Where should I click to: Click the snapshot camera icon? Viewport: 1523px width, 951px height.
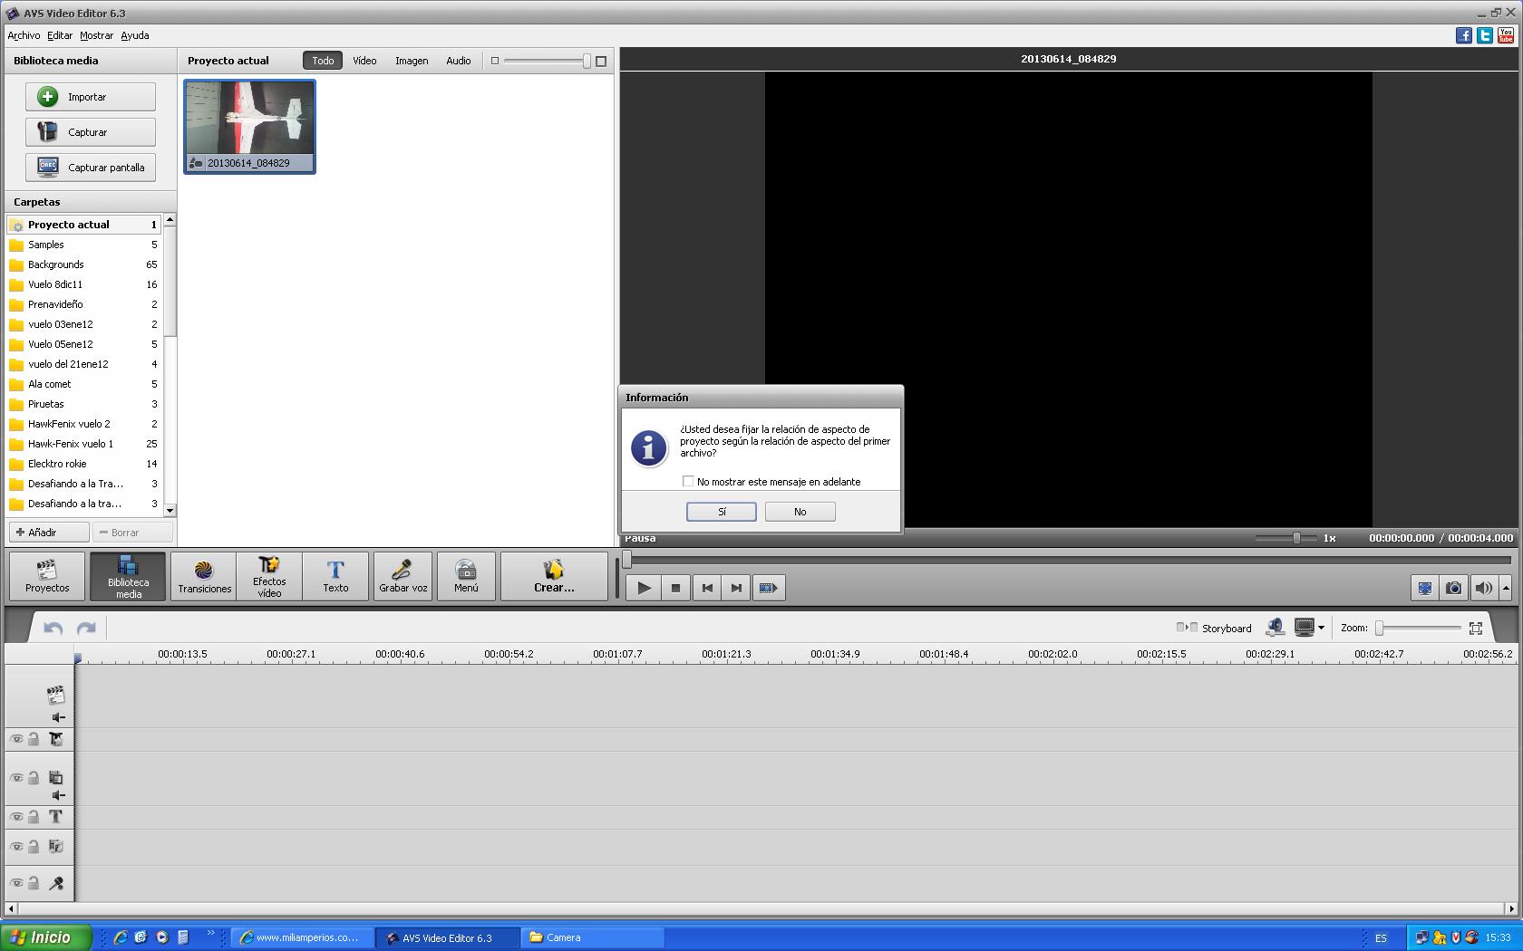coord(1453,588)
